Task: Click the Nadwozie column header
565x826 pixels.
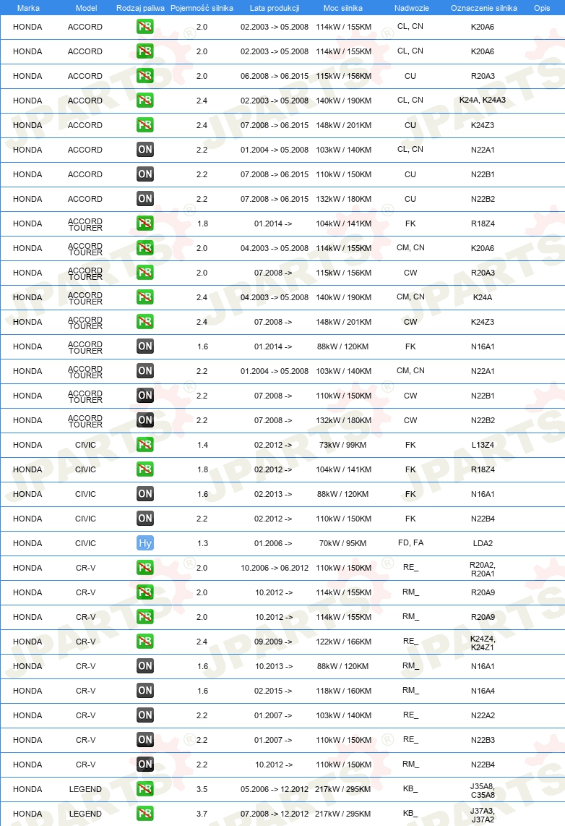Action: point(411,8)
